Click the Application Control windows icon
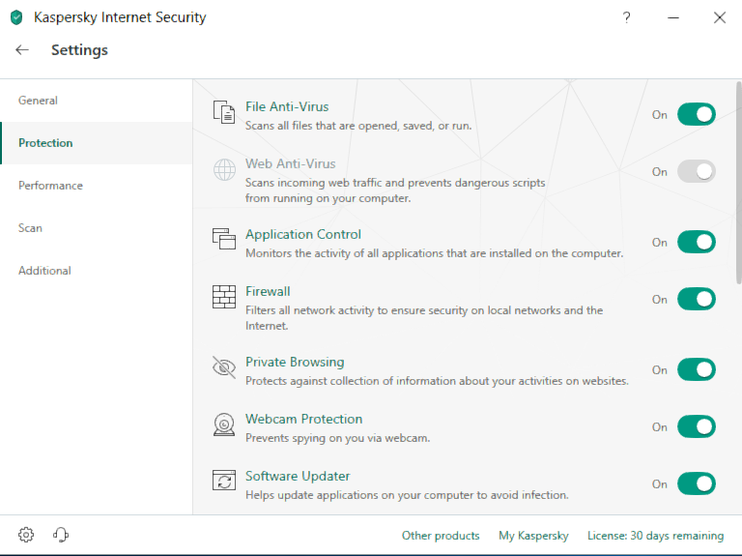742x556 pixels. point(224,238)
